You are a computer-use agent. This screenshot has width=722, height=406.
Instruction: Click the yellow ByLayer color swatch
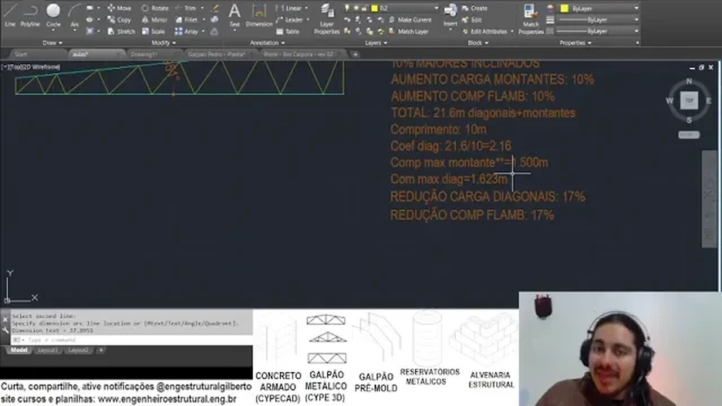[564, 8]
